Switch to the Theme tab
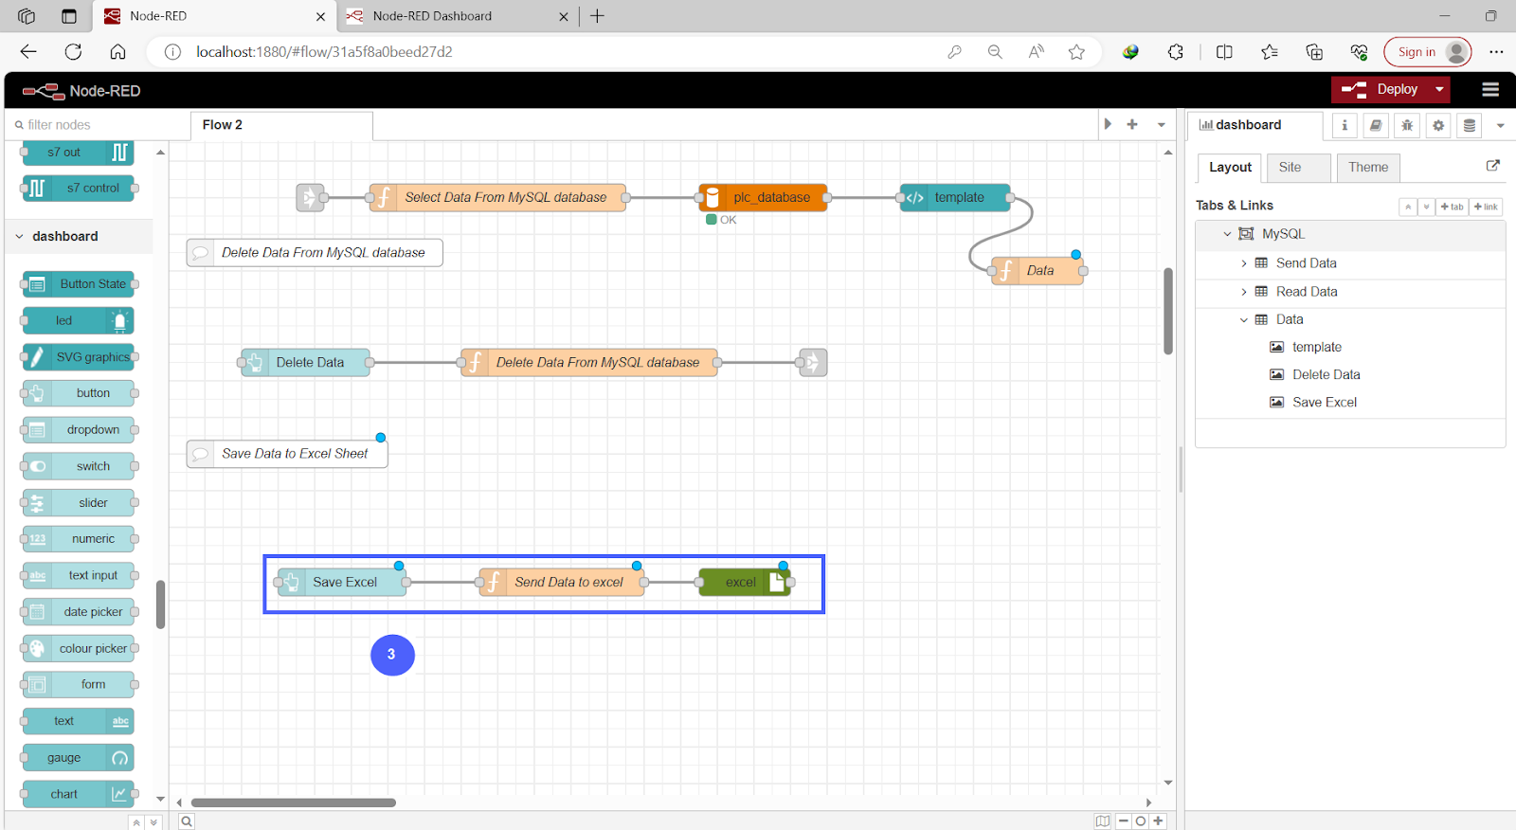 point(1368,167)
